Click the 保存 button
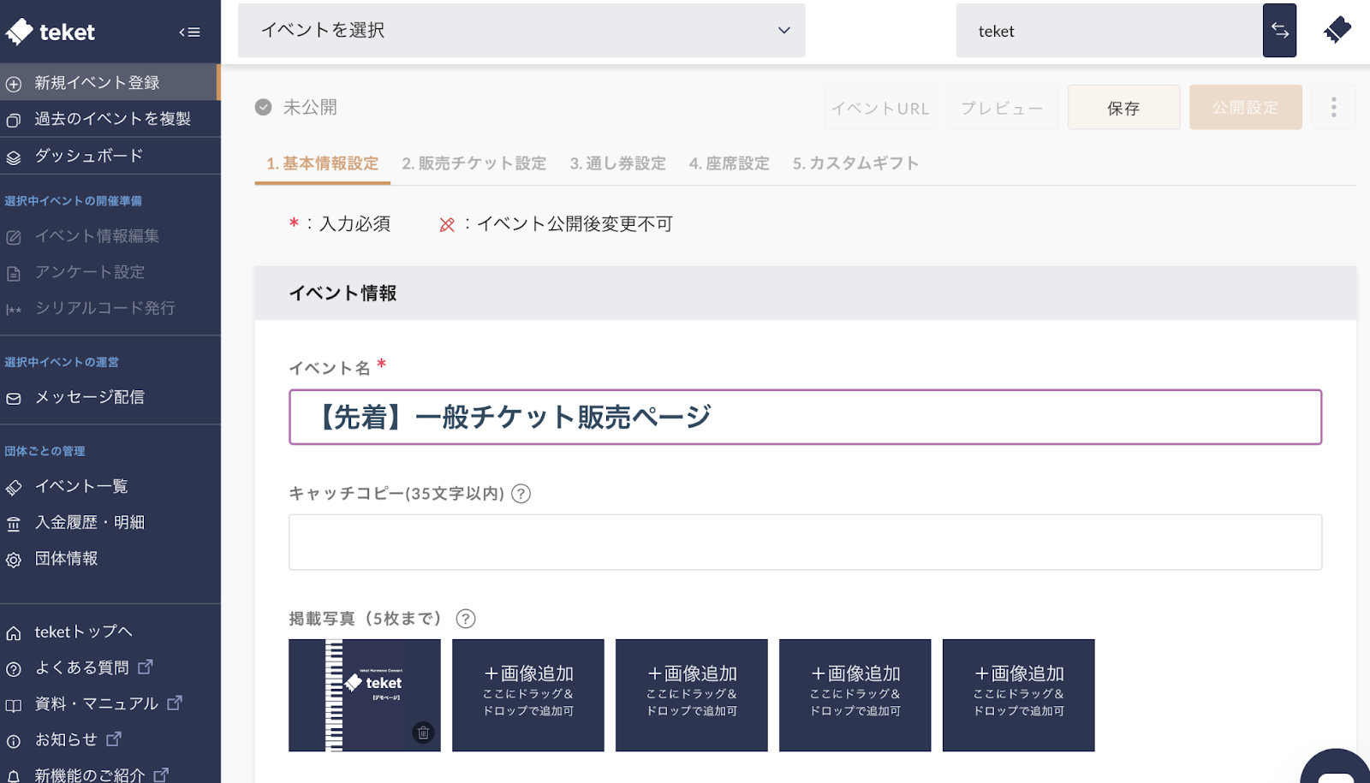Viewport: 1370px width, 783px height. coord(1123,108)
